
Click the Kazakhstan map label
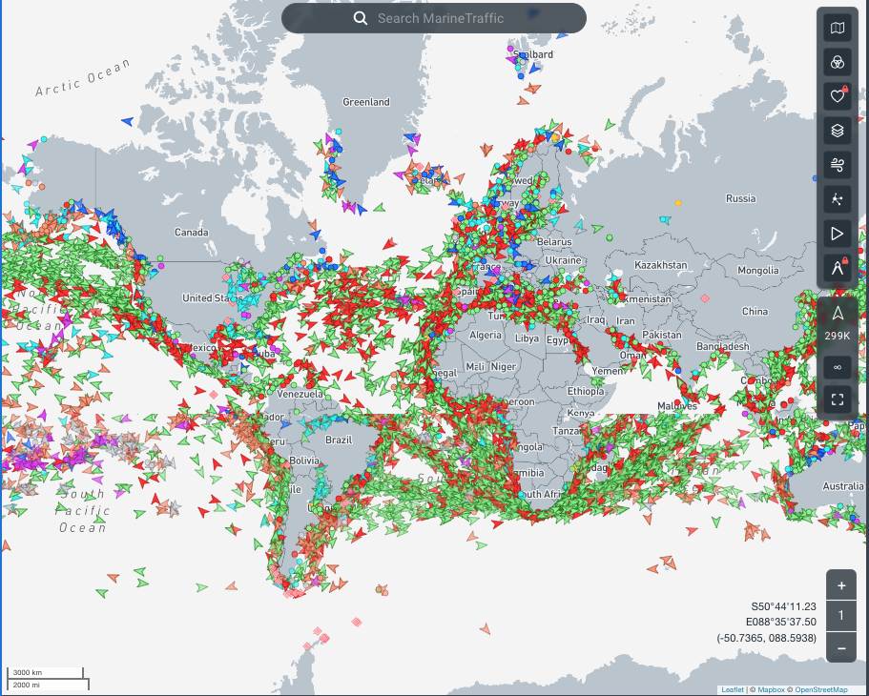coord(661,265)
